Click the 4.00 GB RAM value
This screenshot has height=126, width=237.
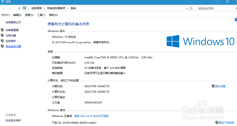coord(89,63)
